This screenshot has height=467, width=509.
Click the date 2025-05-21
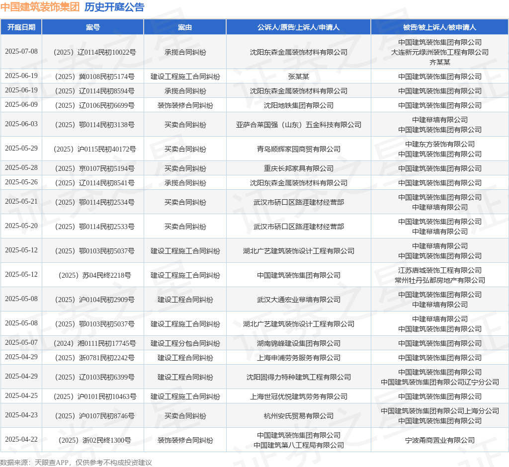coord(21,202)
